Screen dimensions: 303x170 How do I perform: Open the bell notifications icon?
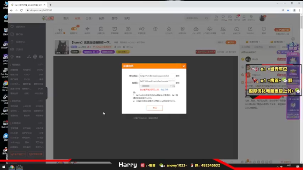point(244,17)
